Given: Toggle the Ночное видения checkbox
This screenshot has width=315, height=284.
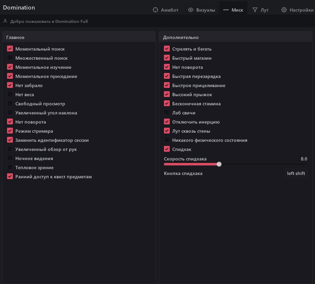Looking at the screenshot, I should point(10,158).
